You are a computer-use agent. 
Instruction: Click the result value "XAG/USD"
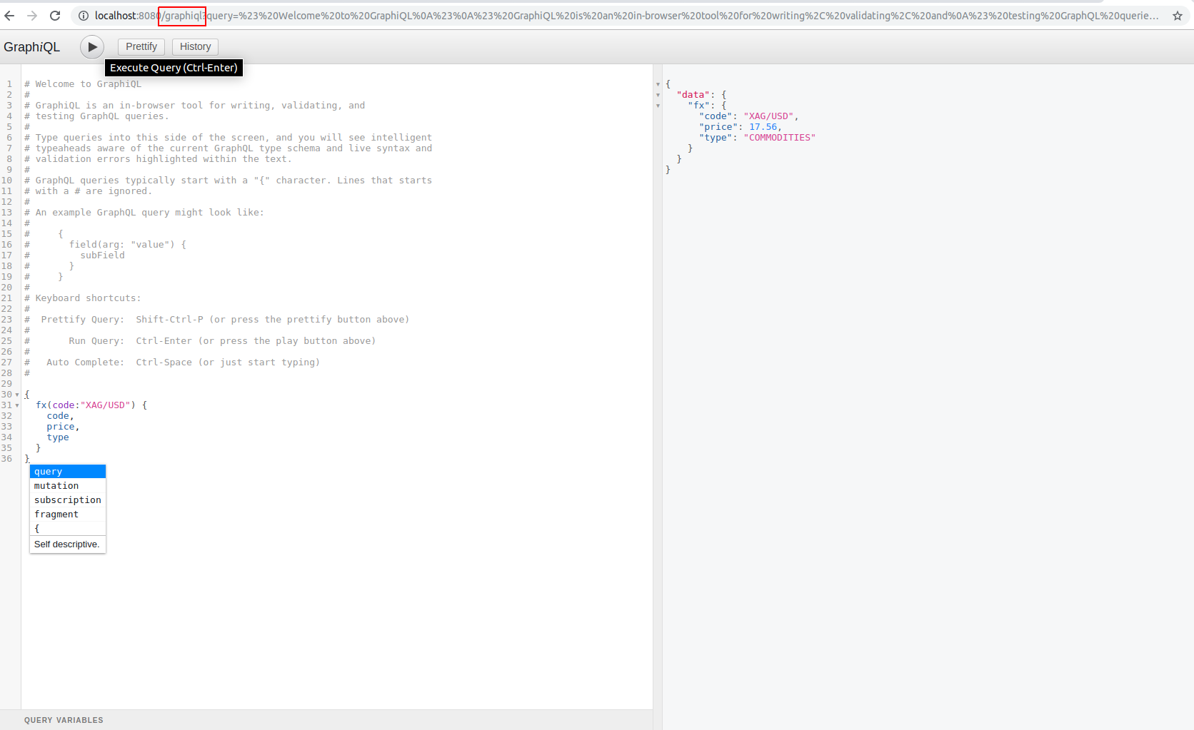coord(768,116)
